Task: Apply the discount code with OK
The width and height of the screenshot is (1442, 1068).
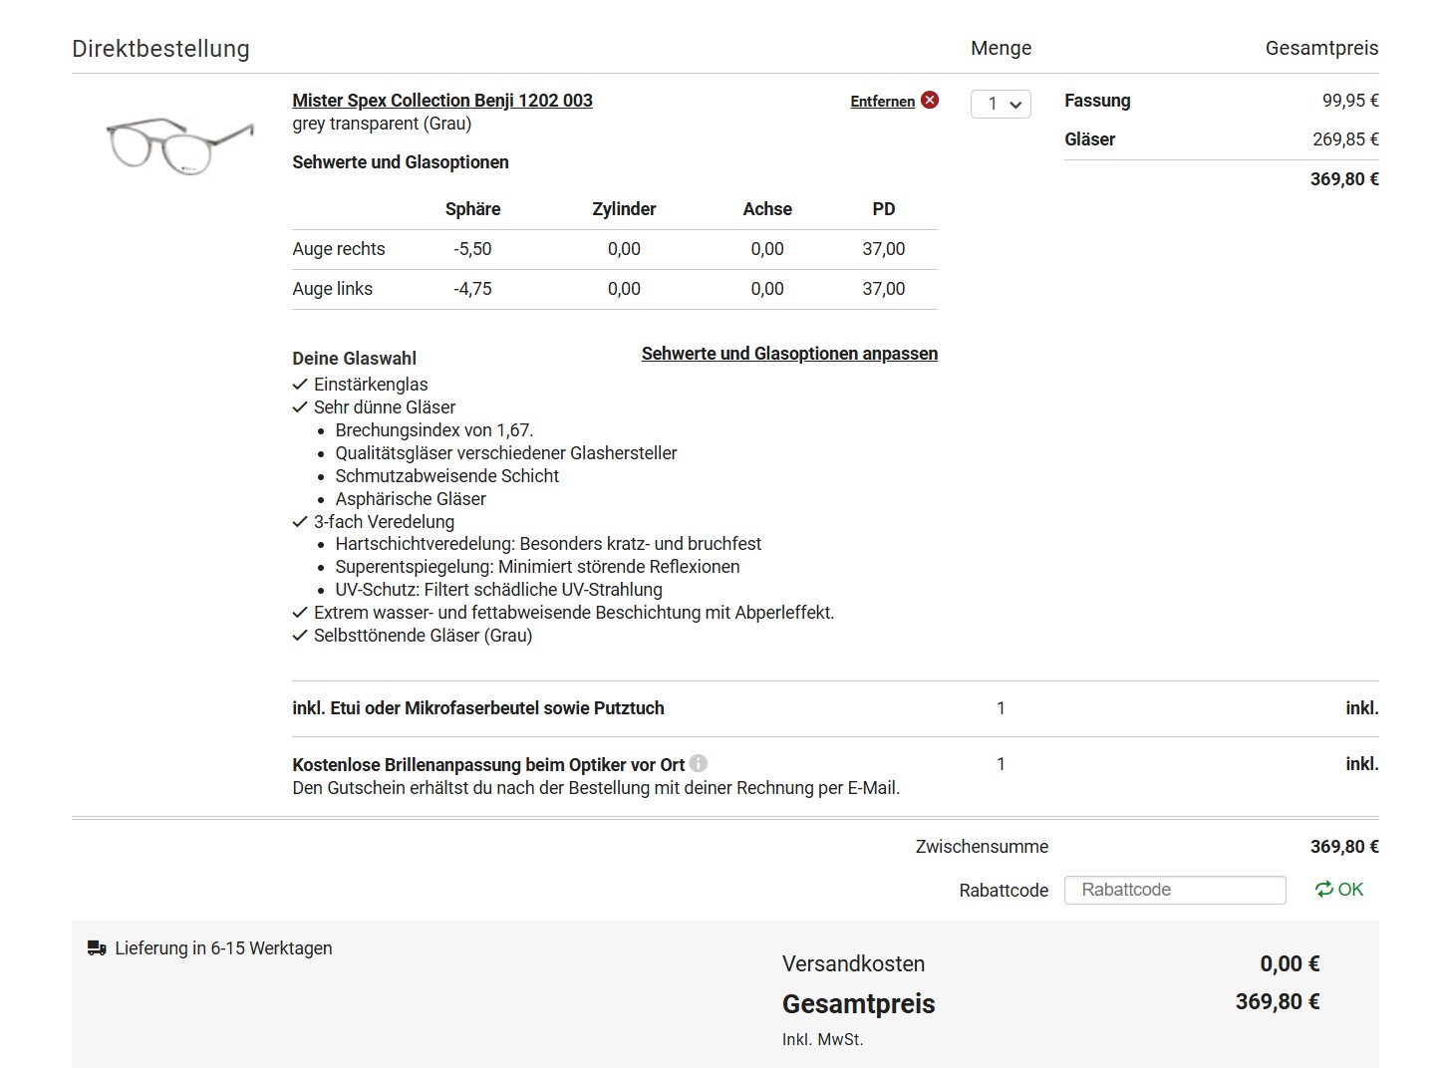Action: coord(1350,890)
